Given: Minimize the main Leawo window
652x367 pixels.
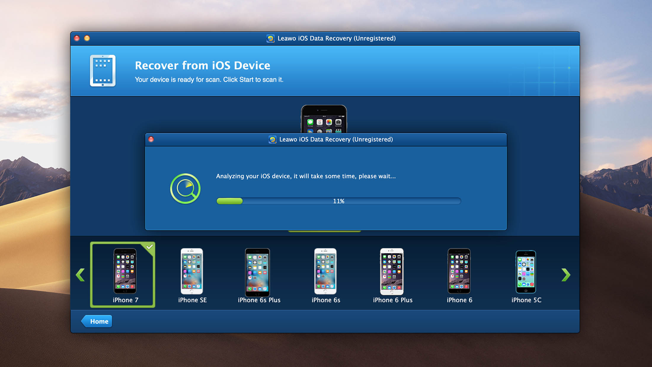Looking at the screenshot, I should [87, 38].
